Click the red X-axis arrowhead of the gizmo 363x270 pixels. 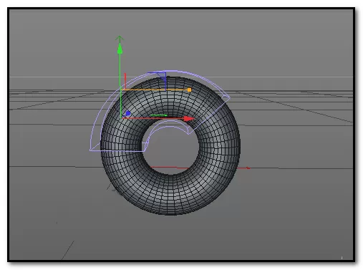[189, 118]
